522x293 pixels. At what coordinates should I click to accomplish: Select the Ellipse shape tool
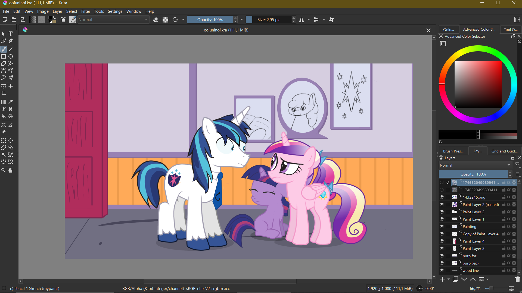tap(11, 56)
